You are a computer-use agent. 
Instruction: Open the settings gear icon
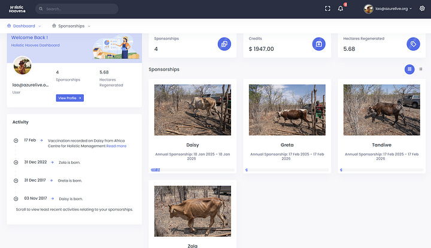(x=422, y=8)
